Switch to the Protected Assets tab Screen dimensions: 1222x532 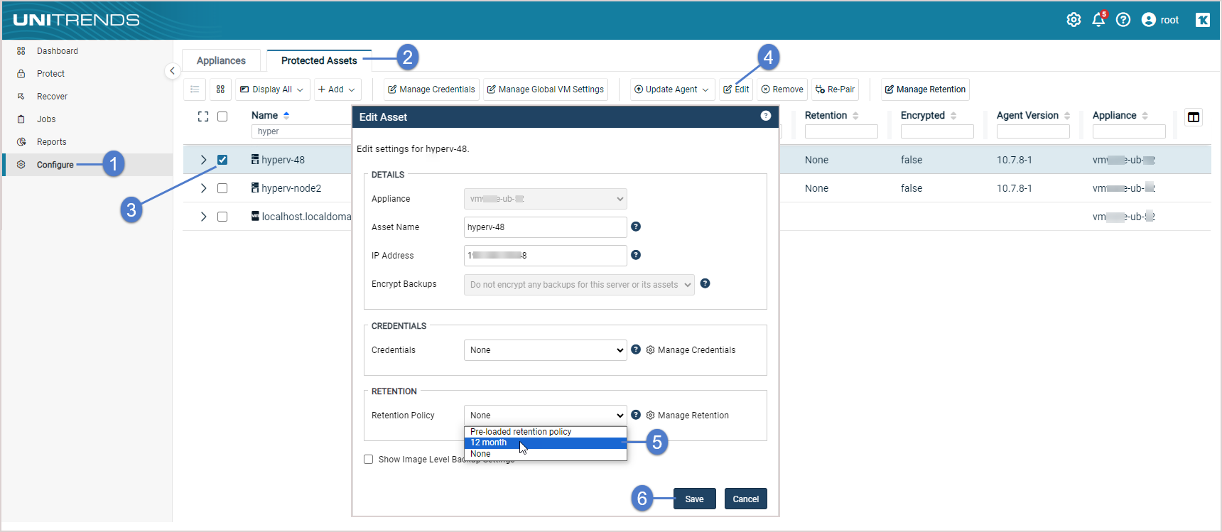point(319,60)
